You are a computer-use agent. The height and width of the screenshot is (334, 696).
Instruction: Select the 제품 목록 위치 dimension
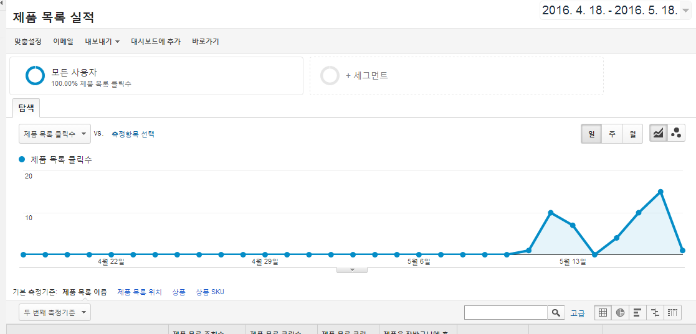click(x=140, y=292)
